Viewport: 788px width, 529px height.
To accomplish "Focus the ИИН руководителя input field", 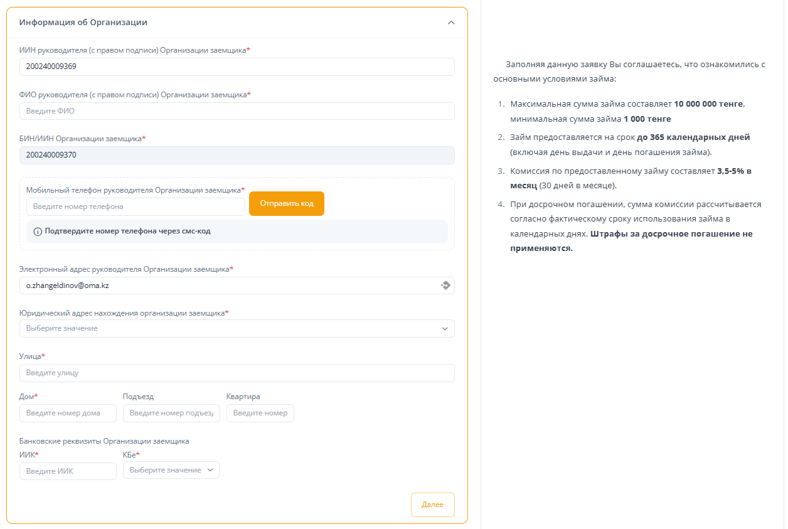I will pos(237,67).
